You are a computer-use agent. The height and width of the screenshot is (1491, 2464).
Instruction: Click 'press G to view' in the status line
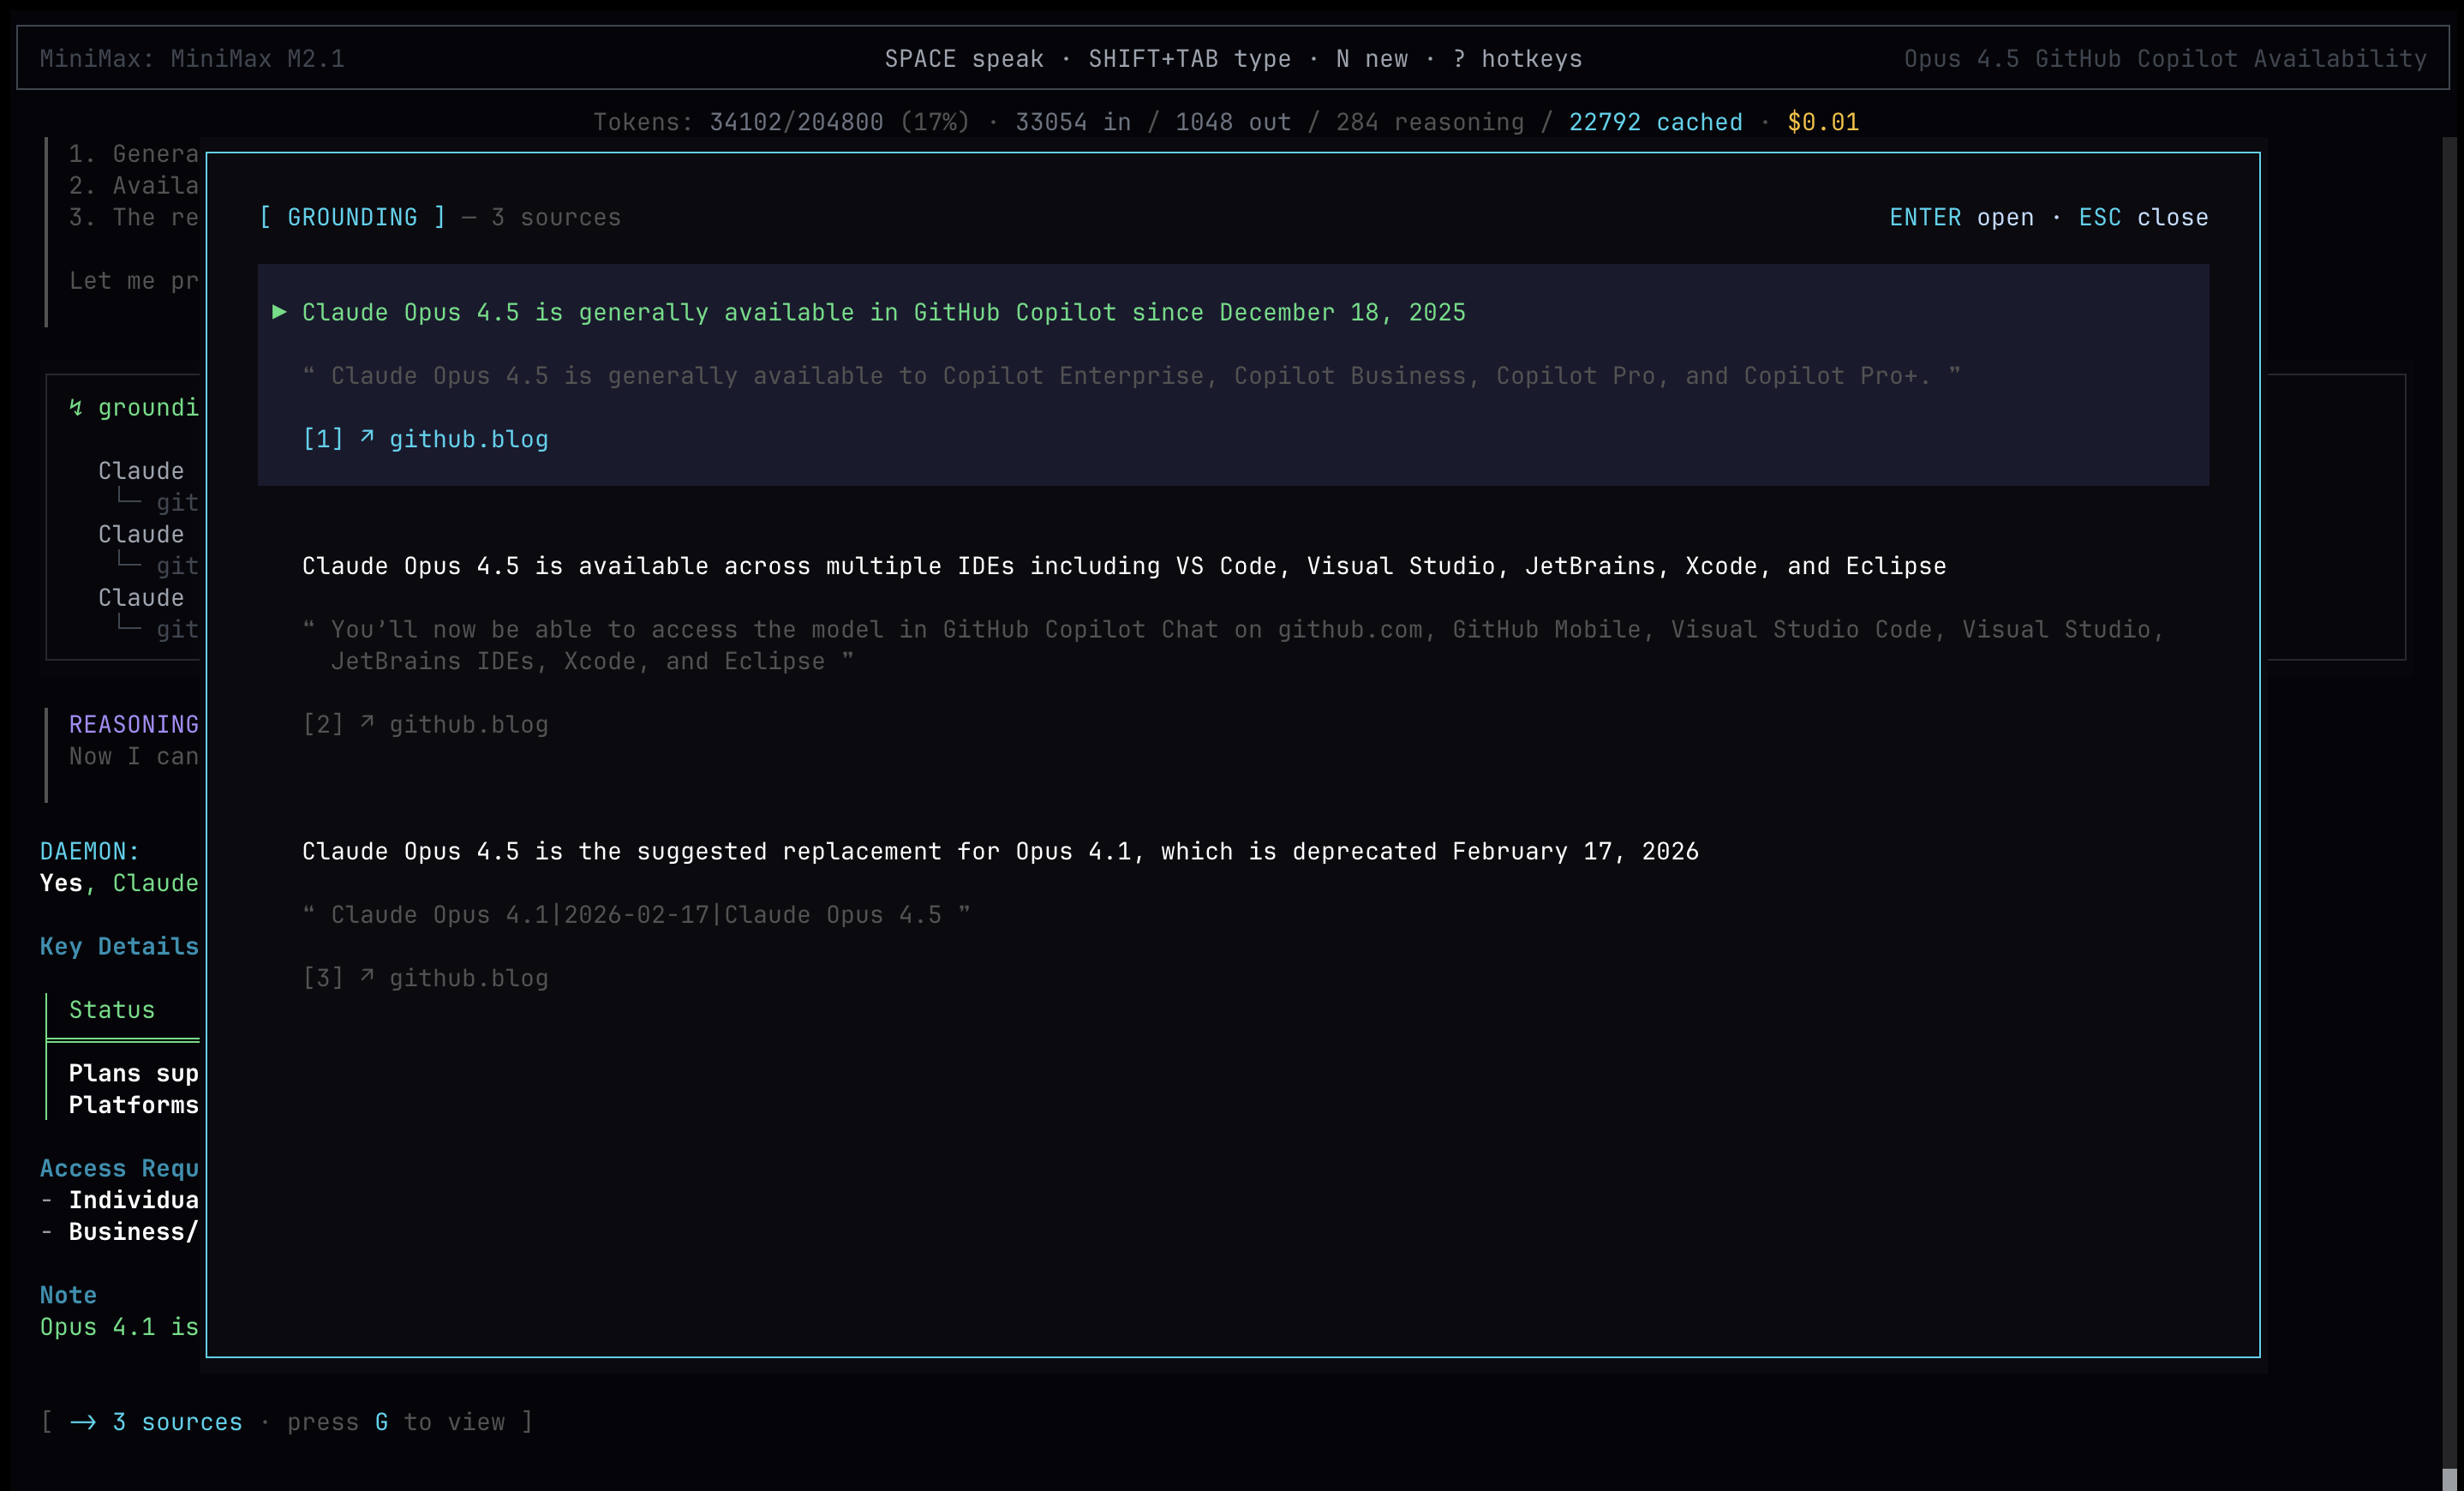pos(396,1422)
